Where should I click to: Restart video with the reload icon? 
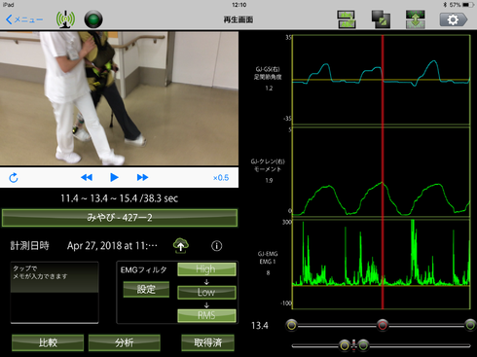[x=14, y=178]
